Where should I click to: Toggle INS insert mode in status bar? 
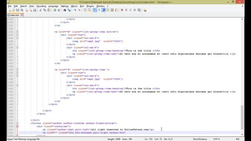(237, 139)
